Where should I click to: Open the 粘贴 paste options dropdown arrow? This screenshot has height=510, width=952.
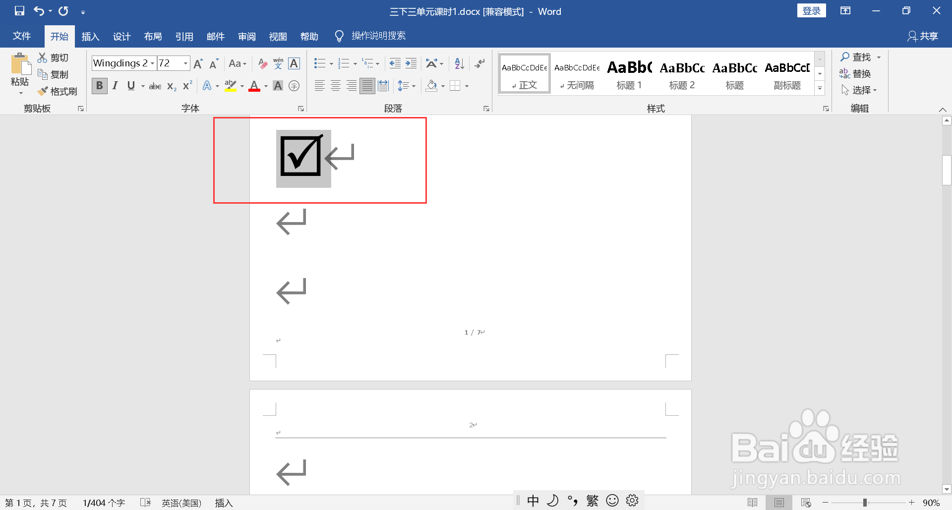(x=21, y=93)
